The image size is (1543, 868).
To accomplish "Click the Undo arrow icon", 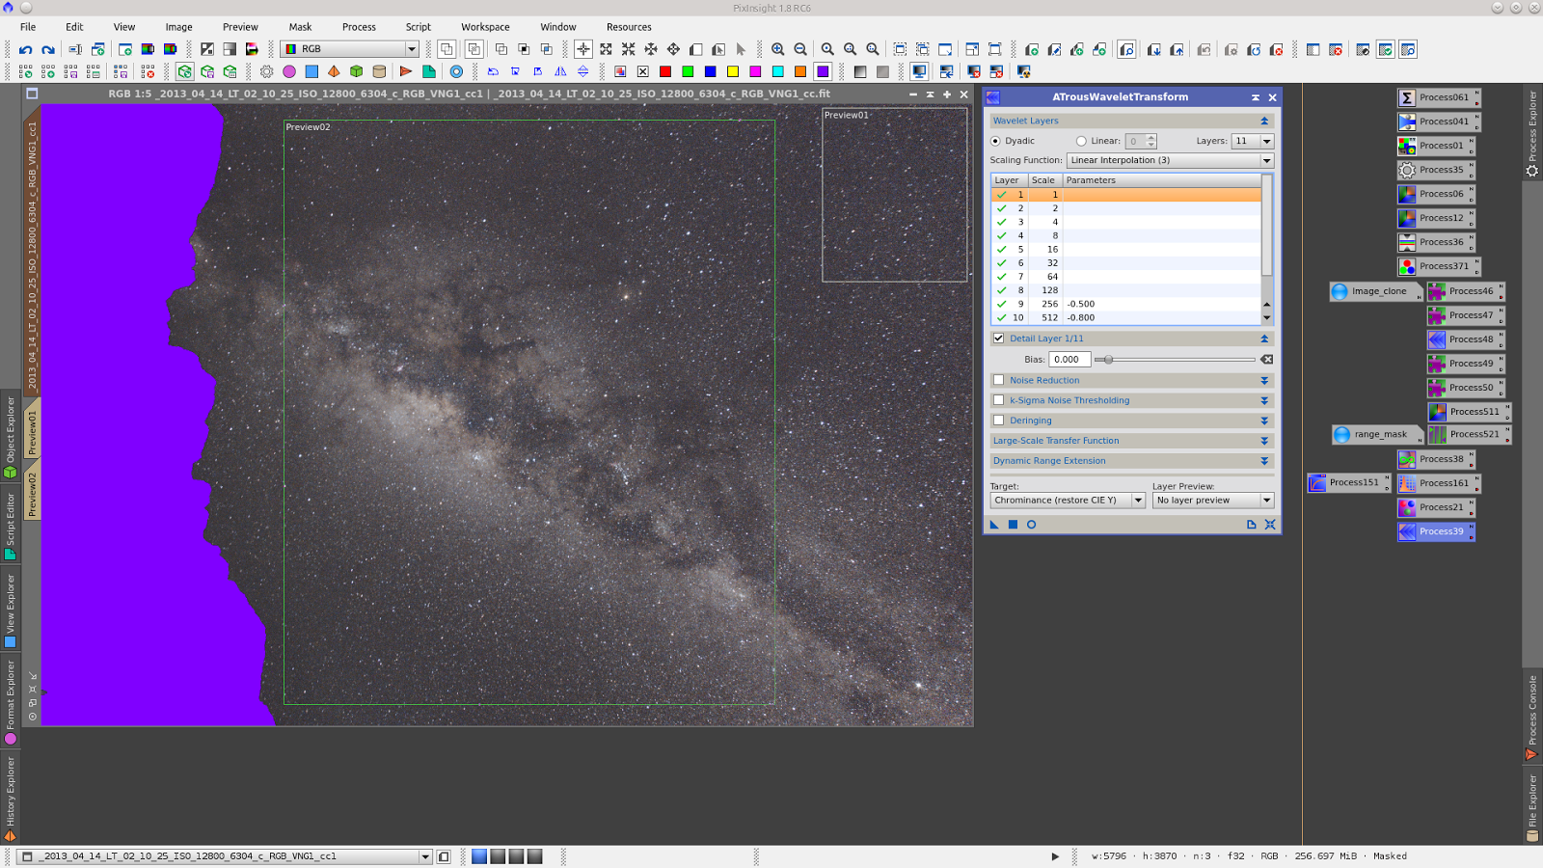I will click(x=25, y=49).
